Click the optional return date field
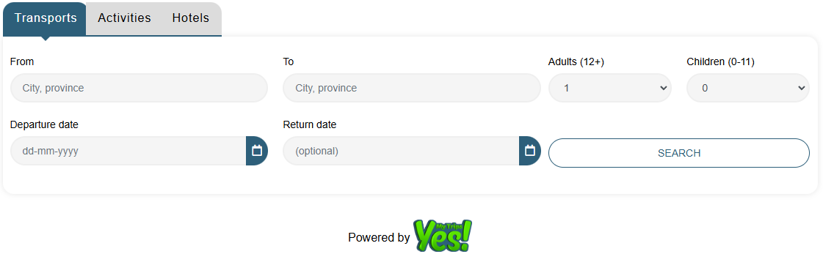 (x=401, y=151)
